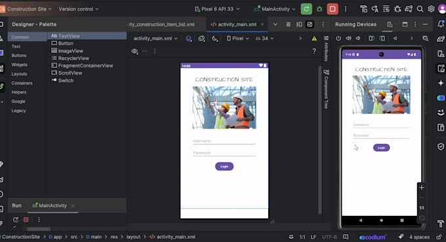Click the res breadcrumb in path bar
The width and height of the screenshot is (446, 242).
[x=113, y=237]
